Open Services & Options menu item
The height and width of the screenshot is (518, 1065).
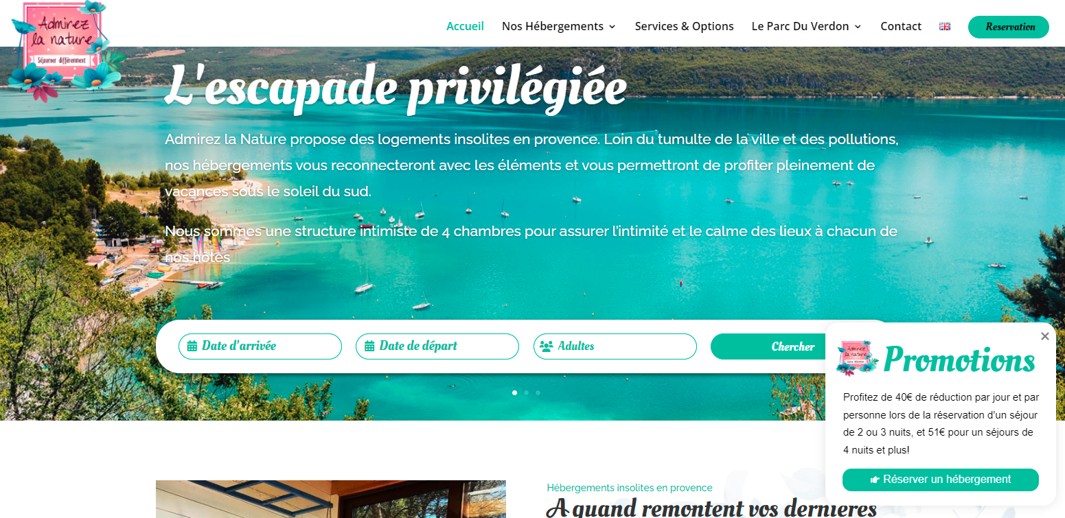[x=685, y=26]
